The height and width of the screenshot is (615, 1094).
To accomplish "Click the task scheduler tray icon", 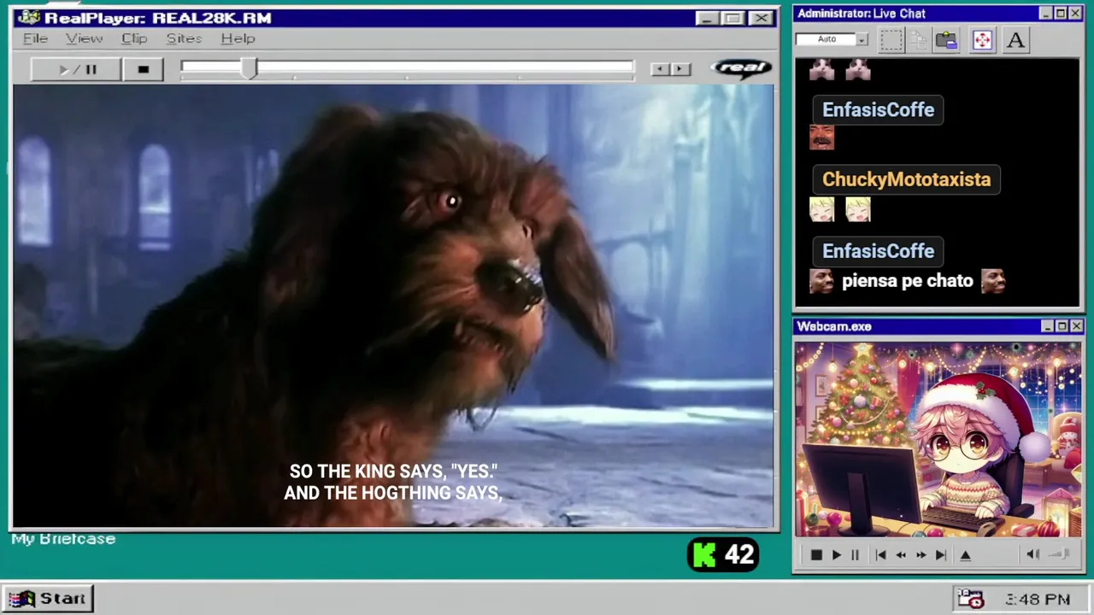I will tap(970, 599).
